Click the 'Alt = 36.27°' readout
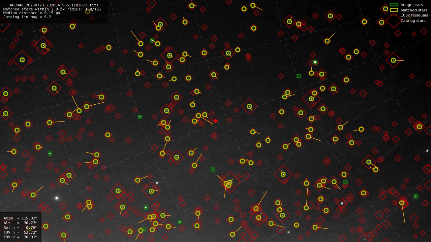Image resolution: width=431 pixels, height=242 pixels. tap(20, 223)
